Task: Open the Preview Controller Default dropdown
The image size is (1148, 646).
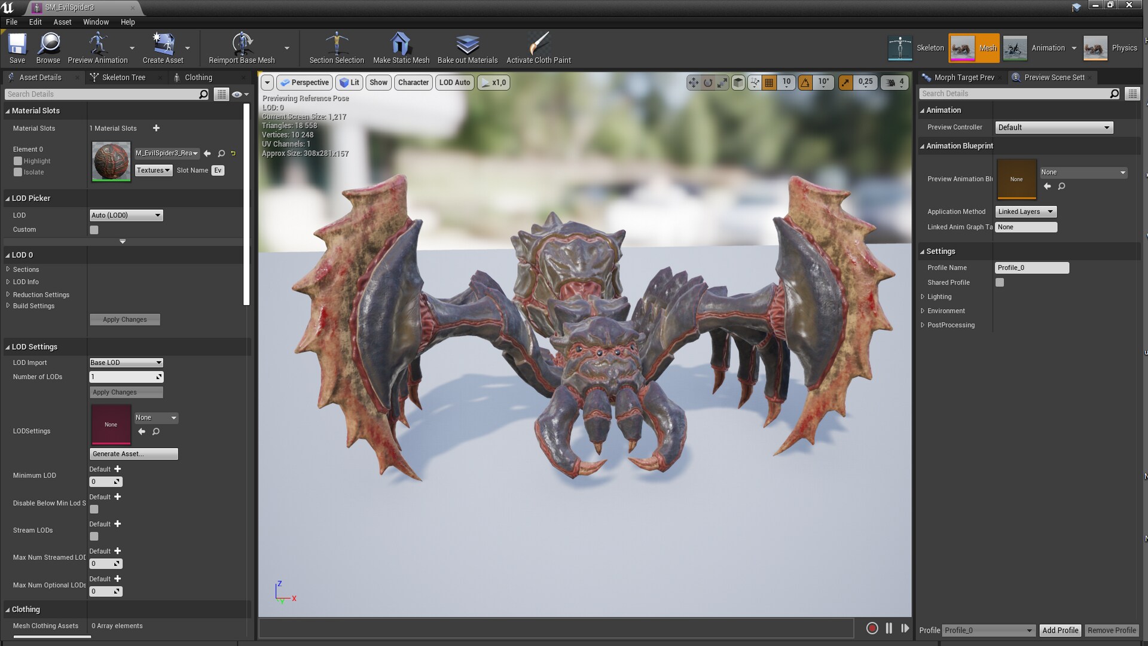Action: (x=1054, y=127)
